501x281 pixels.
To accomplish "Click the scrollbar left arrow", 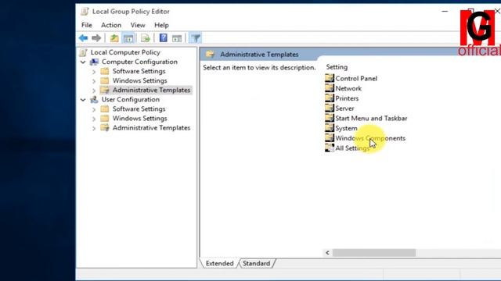I will pyautogui.click(x=327, y=253).
